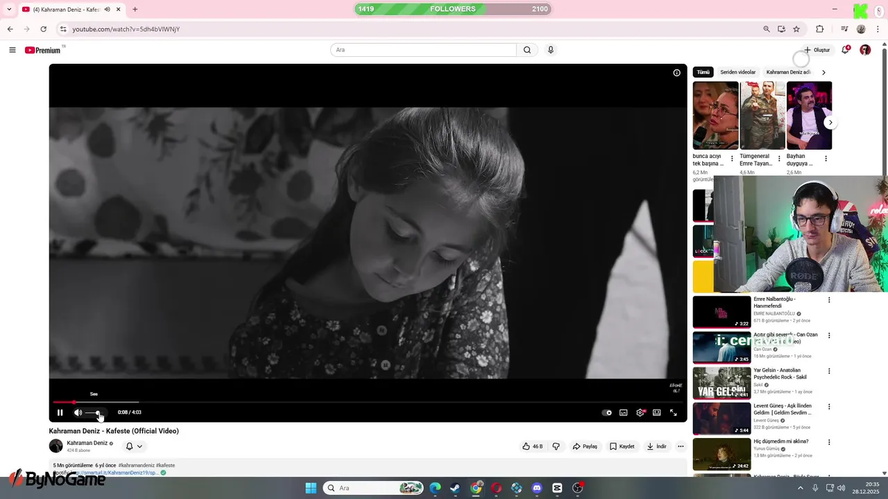Open the smarturl.it link in description

coord(114,473)
